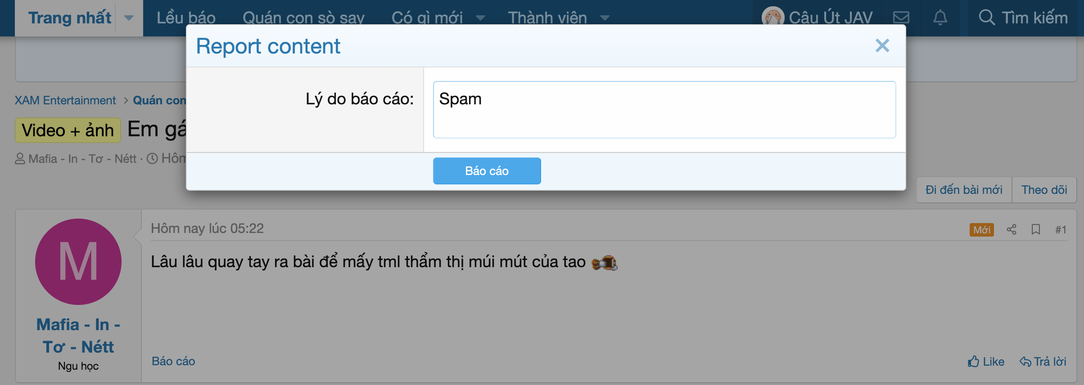This screenshot has width=1084, height=385.
Task: Click Đi đến bài mới button
Action: (x=964, y=190)
